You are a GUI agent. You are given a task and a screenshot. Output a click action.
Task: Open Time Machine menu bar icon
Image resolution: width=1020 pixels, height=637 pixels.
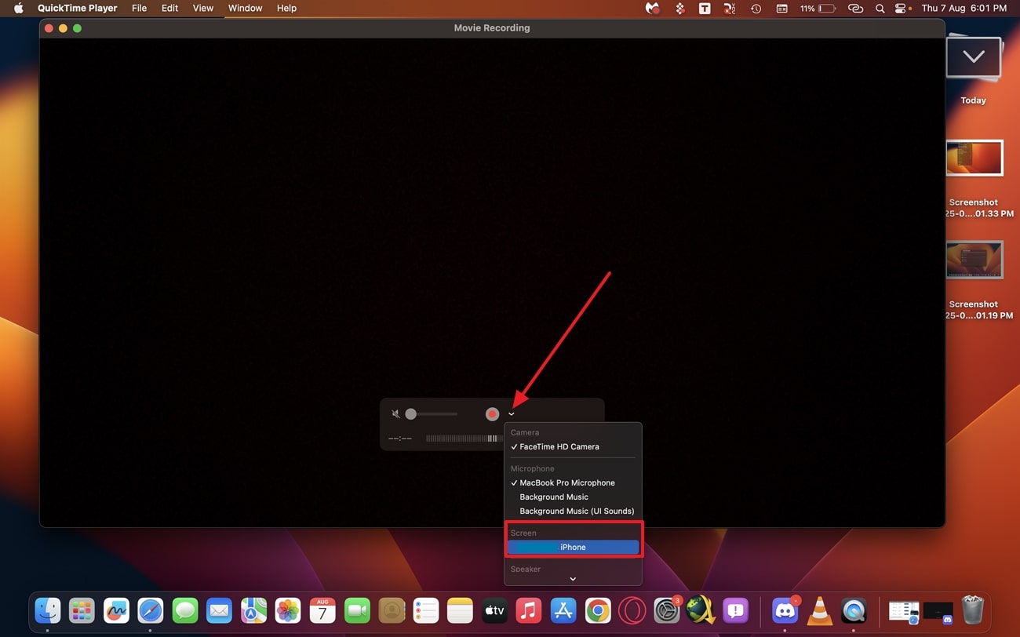756,8
